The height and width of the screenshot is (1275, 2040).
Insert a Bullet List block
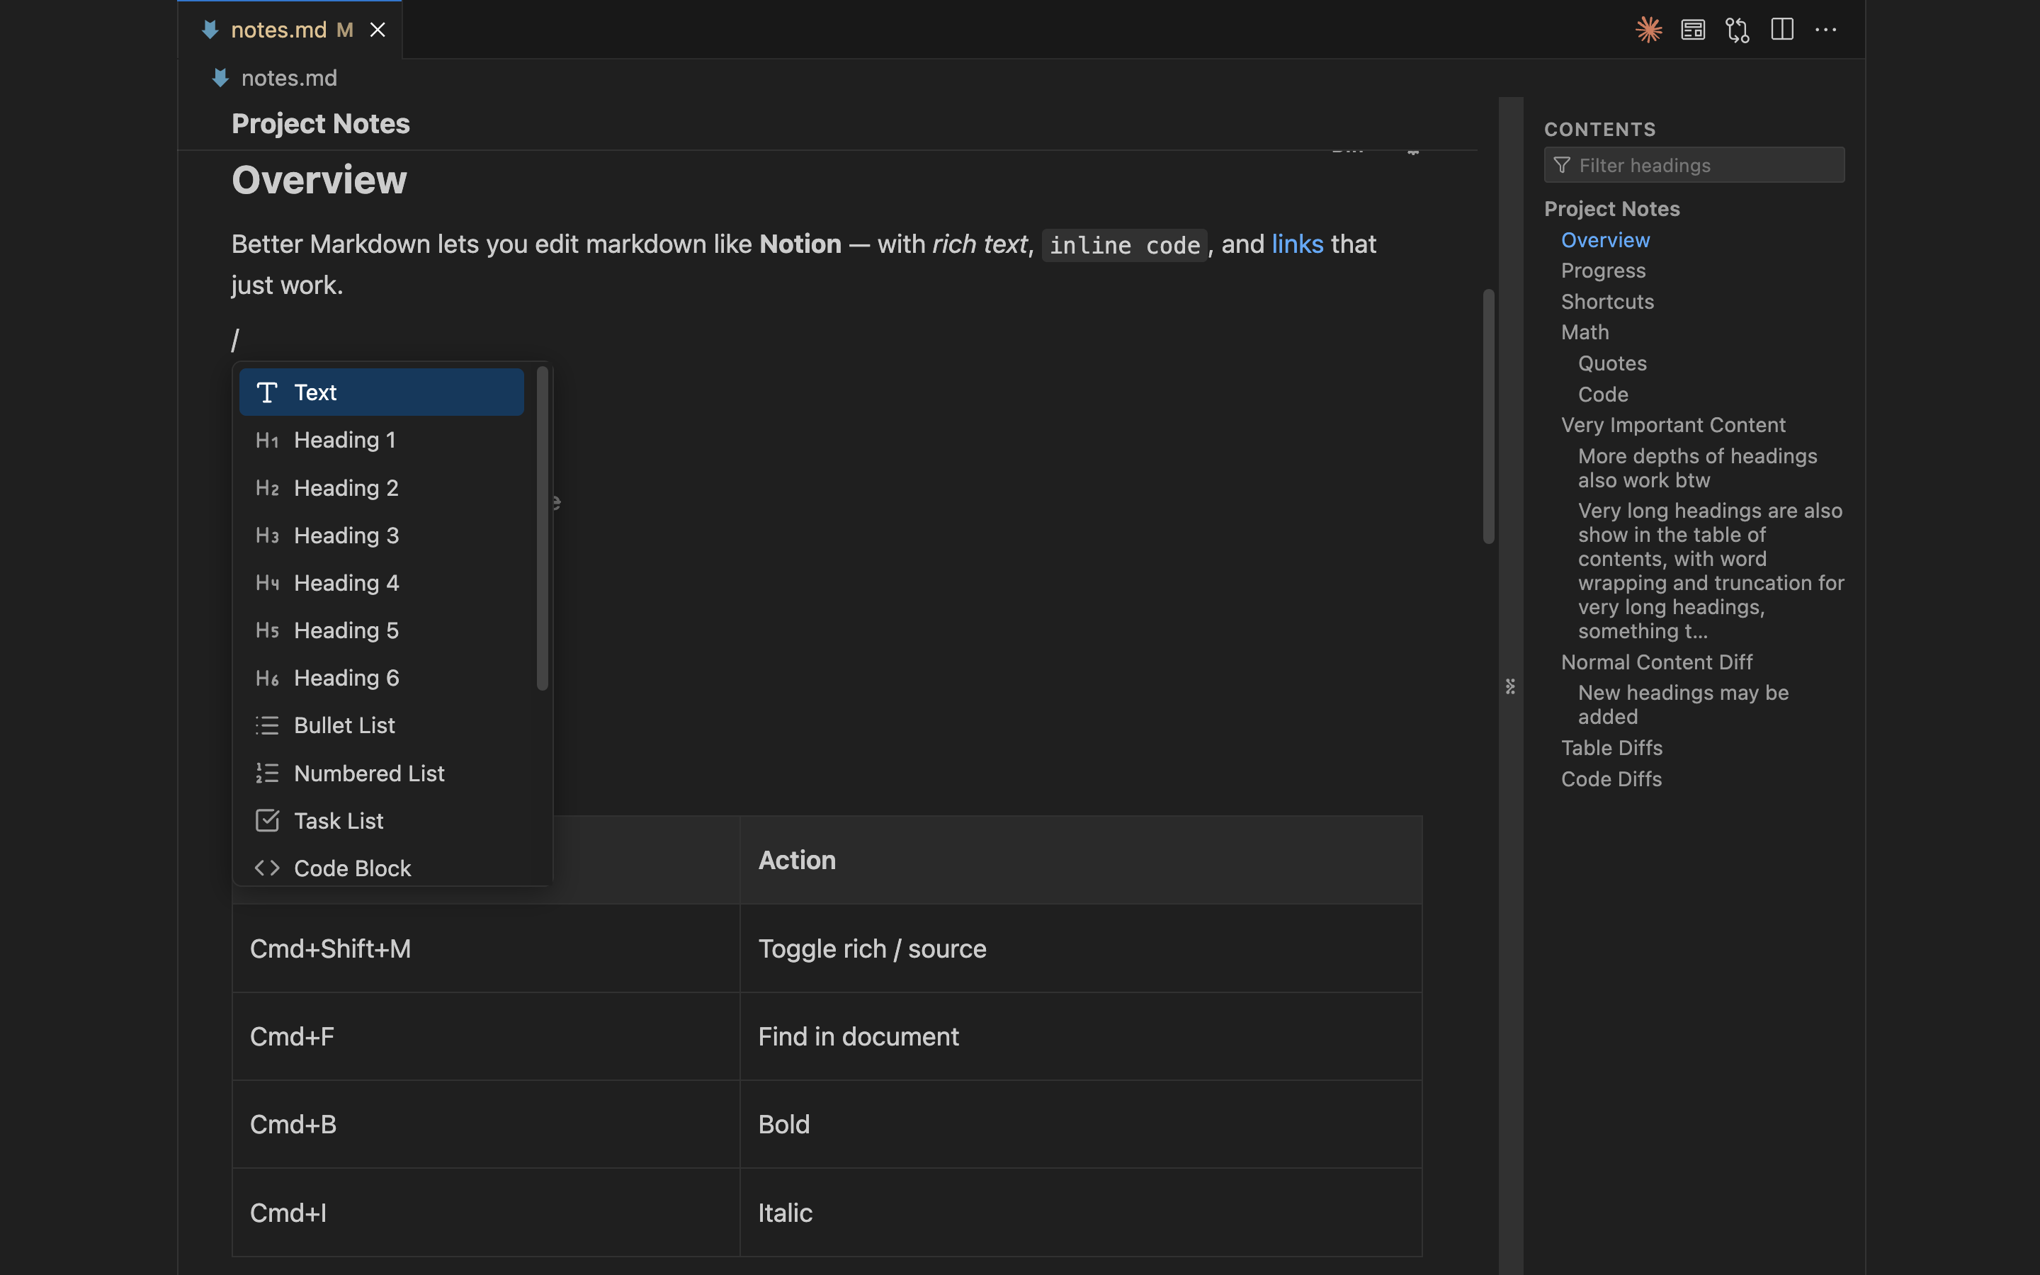tap(344, 725)
